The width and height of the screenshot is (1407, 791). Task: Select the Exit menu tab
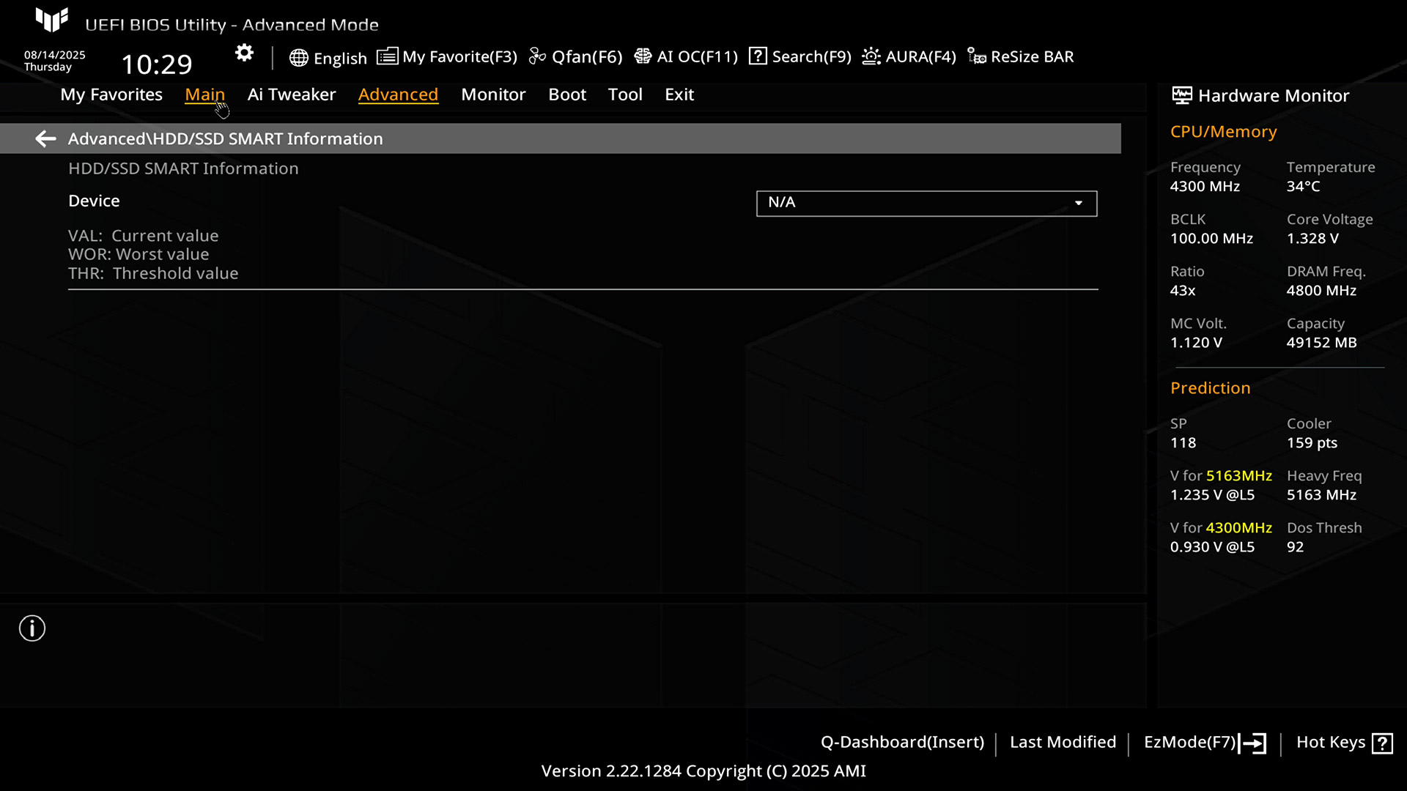pyautogui.click(x=679, y=94)
